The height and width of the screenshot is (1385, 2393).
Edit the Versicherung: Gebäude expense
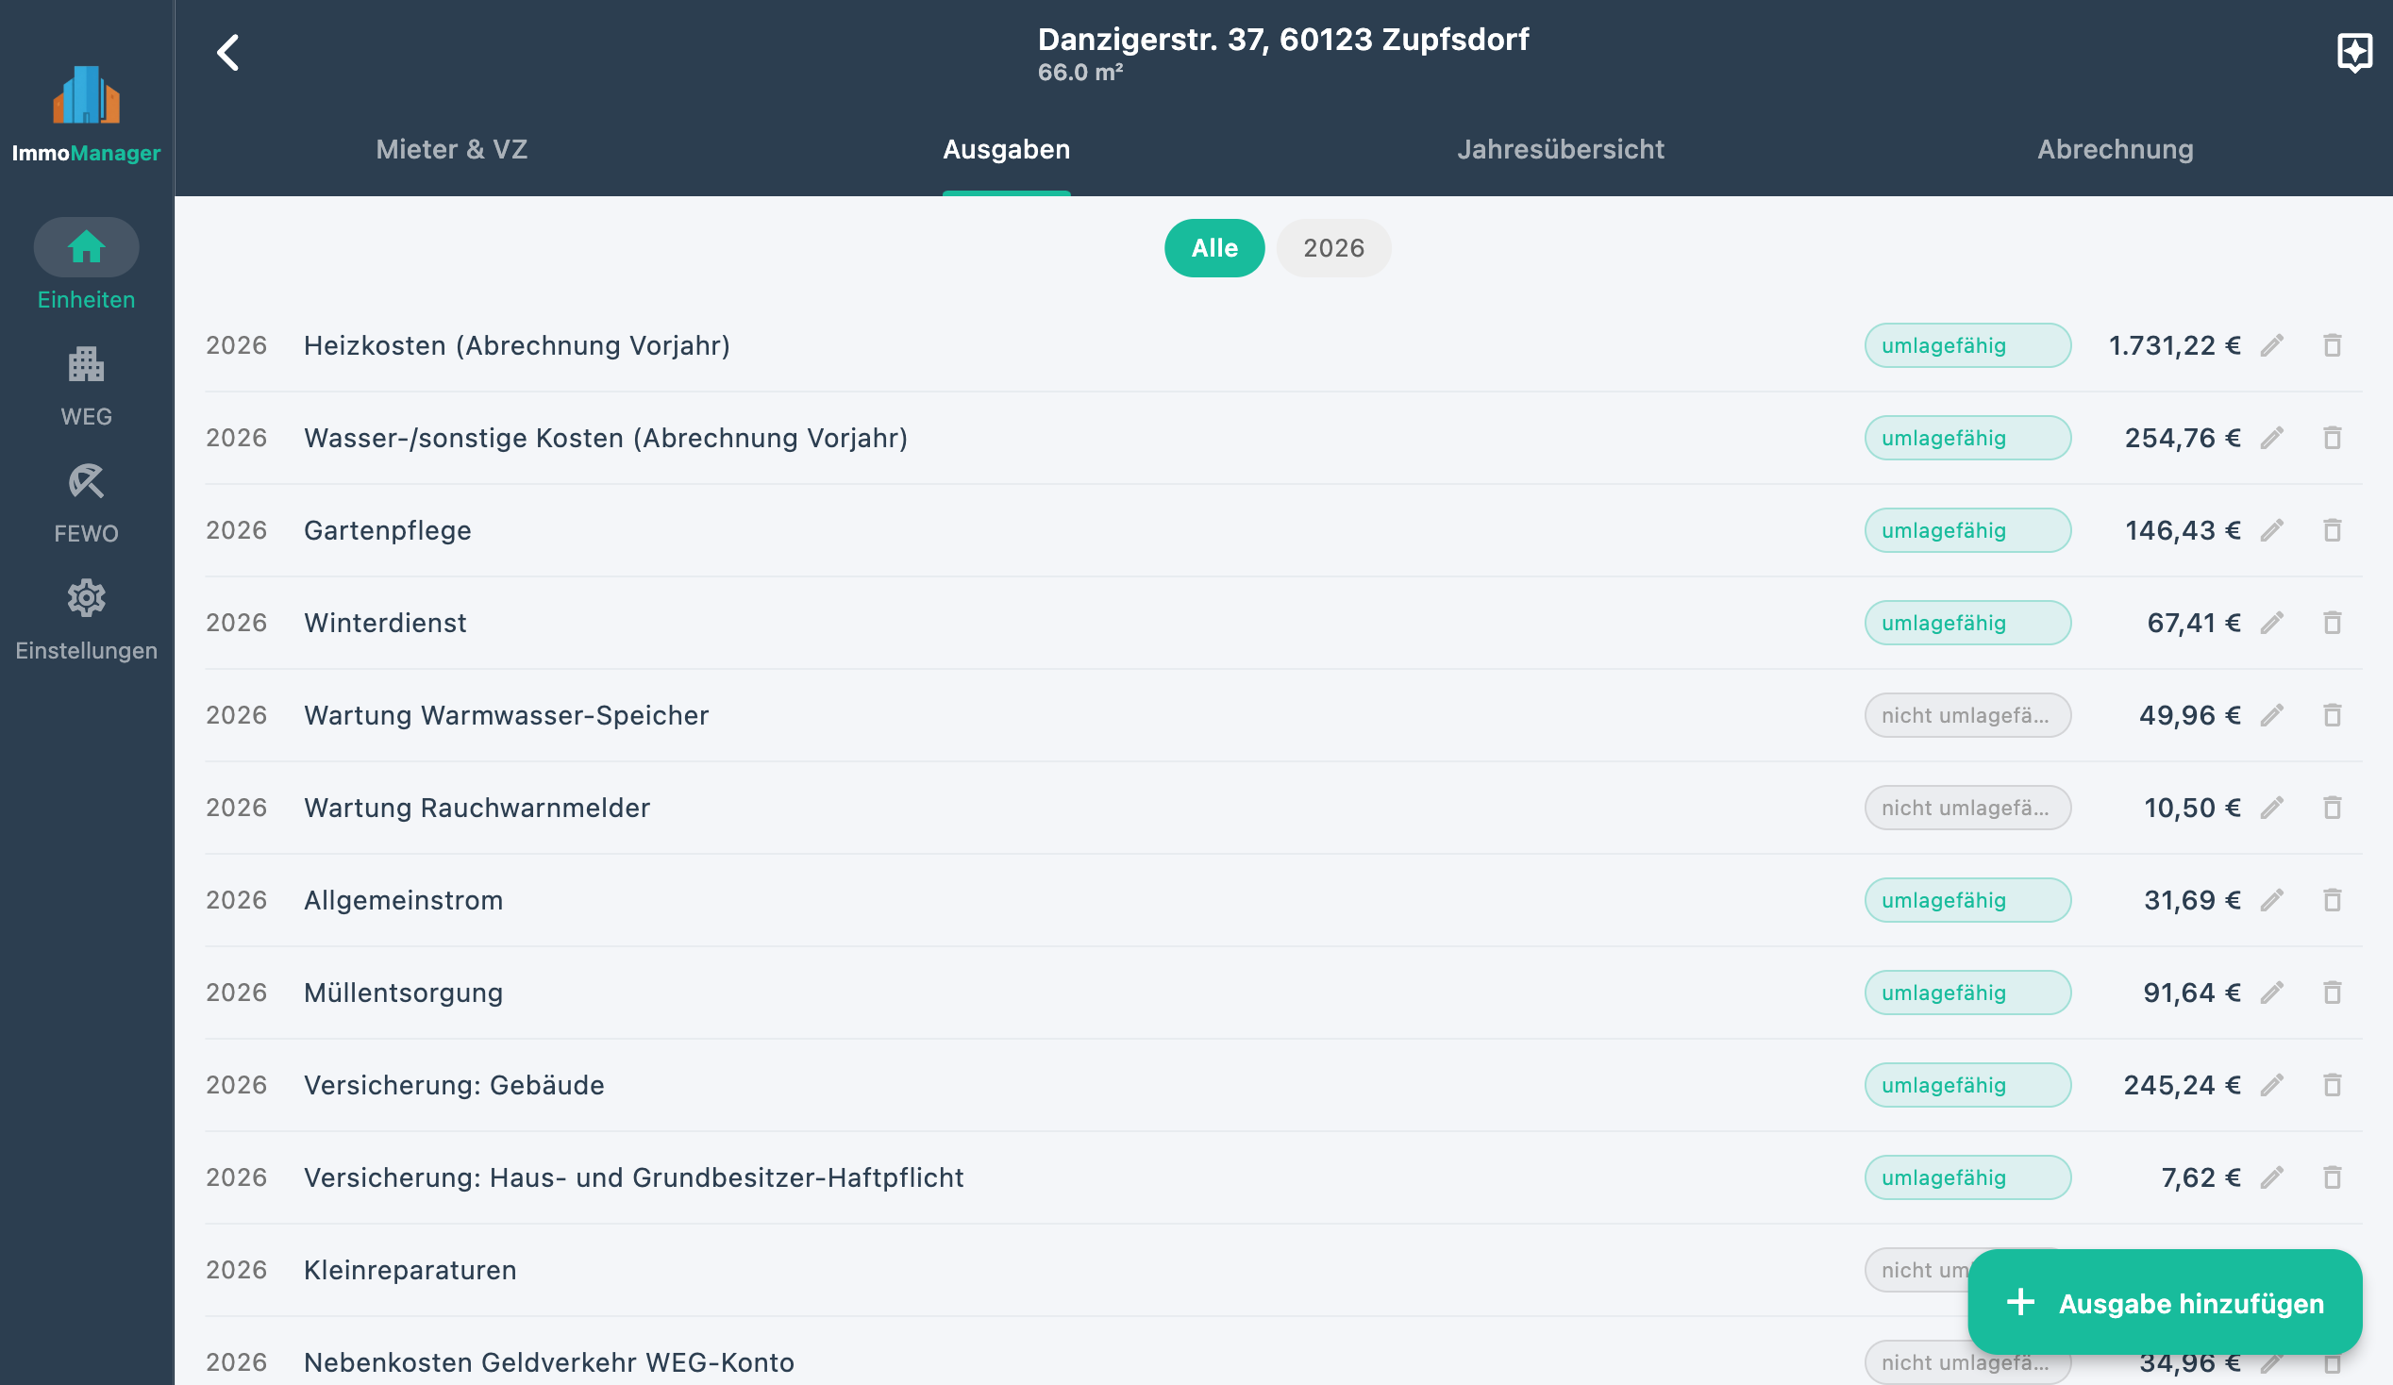(x=2271, y=1084)
